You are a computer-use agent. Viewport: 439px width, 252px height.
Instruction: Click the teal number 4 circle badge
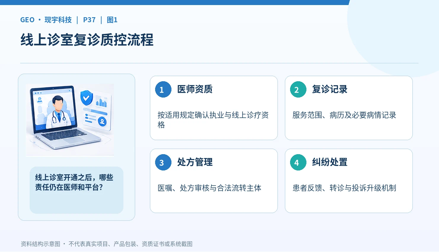pos(298,162)
